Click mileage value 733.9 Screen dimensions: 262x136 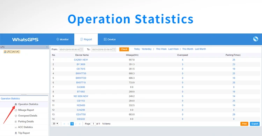132,82
